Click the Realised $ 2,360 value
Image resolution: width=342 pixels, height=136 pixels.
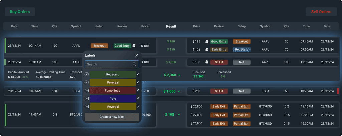pos(198,76)
